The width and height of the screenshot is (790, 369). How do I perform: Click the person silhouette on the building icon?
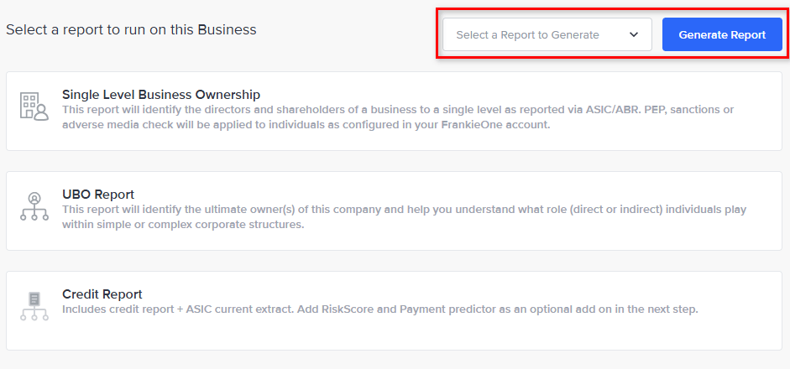tap(42, 112)
